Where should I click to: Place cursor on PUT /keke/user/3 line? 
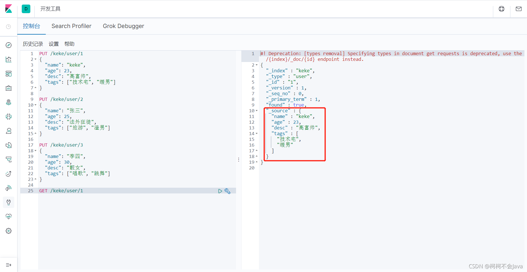[61, 145]
